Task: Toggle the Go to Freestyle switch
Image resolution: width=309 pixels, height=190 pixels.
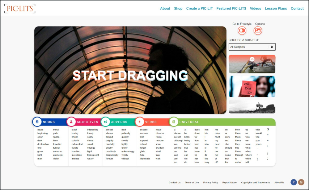Action: tap(242, 31)
